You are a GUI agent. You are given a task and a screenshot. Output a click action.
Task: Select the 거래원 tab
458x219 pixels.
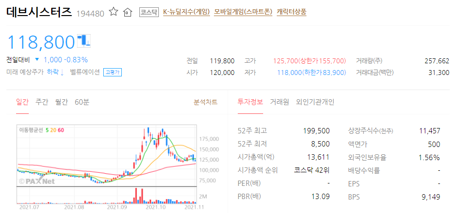click(x=280, y=102)
